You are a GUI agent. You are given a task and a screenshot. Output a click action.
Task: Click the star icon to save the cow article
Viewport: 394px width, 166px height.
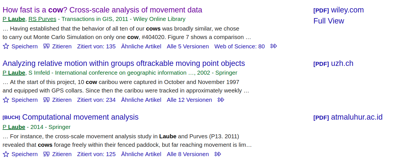(x=6, y=46)
